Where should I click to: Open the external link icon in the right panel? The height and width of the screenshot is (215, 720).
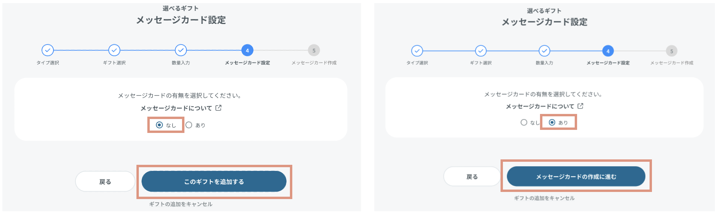point(580,106)
